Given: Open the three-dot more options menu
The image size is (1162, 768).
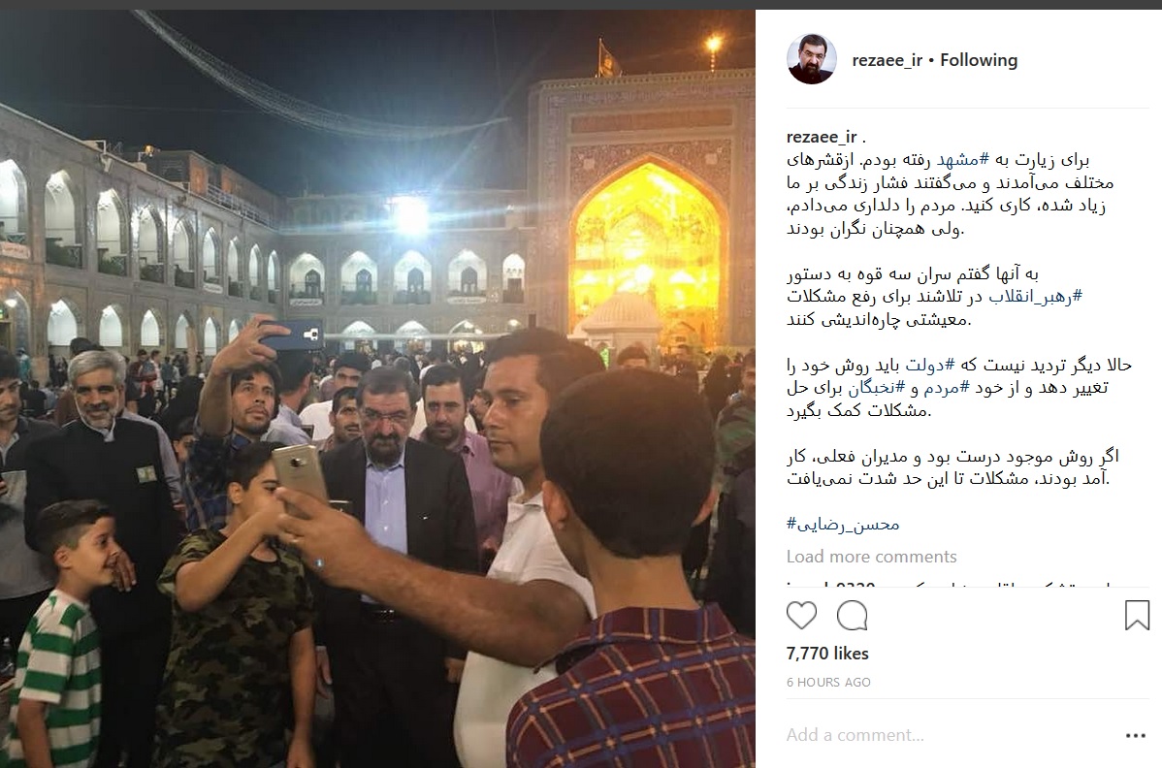Looking at the screenshot, I should tap(1135, 735).
